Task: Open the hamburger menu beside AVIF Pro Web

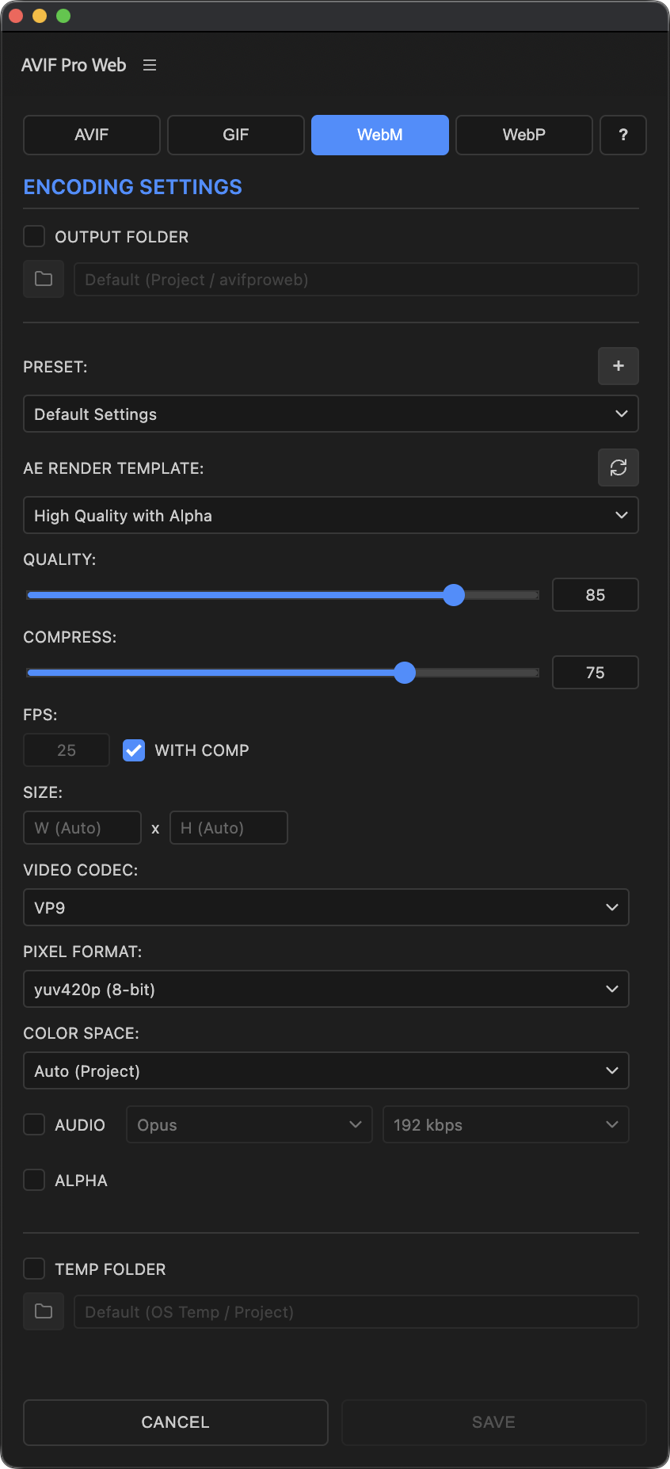Action: coord(150,65)
